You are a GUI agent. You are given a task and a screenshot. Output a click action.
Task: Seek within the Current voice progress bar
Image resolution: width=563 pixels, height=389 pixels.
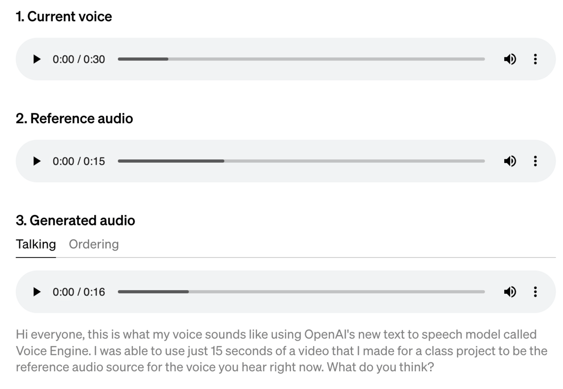[301, 59]
